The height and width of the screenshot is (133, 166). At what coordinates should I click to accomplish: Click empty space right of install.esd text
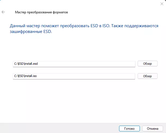[87, 64]
